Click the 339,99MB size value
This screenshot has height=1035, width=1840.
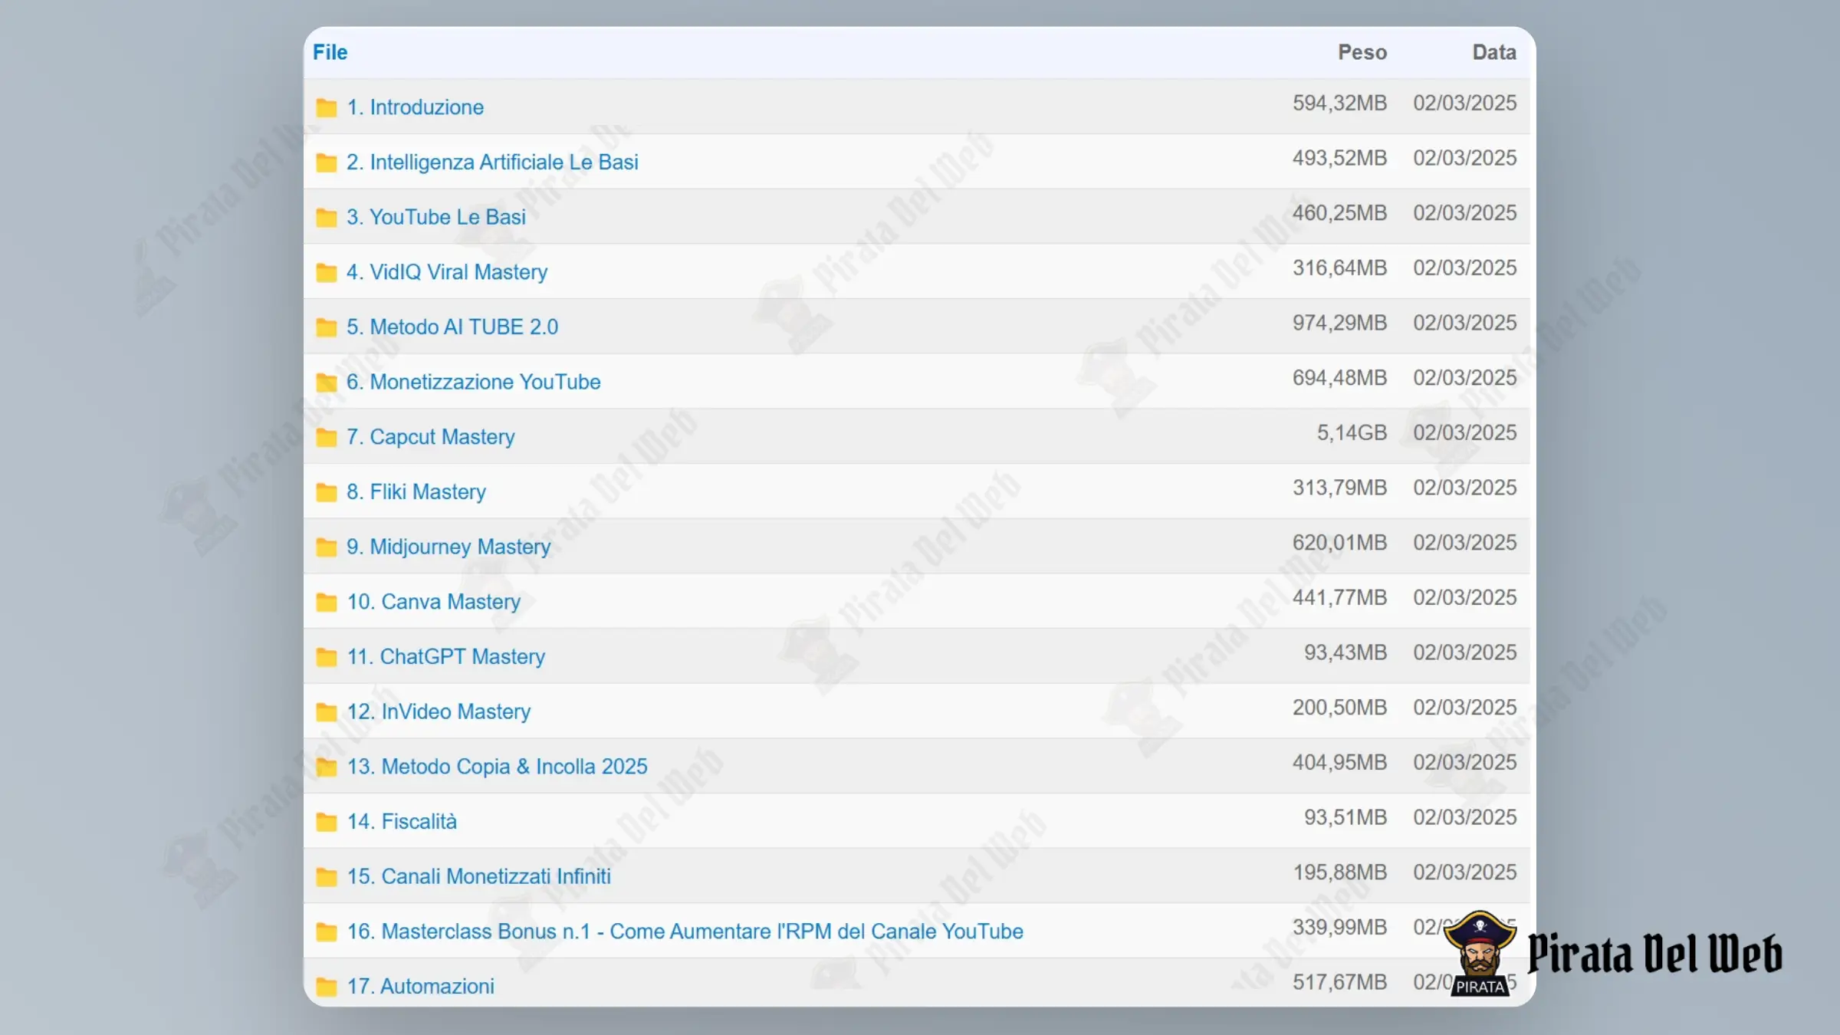(1340, 927)
